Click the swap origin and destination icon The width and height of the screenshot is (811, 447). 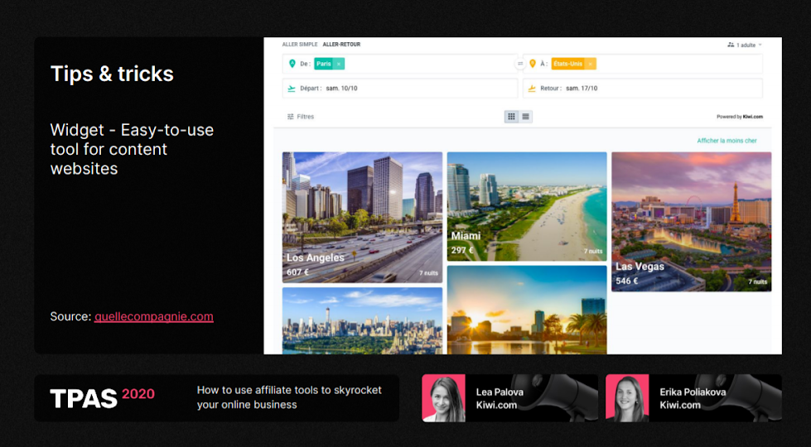(x=520, y=64)
